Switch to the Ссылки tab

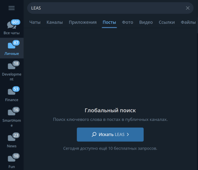pyautogui.click(x=167, y=22)
